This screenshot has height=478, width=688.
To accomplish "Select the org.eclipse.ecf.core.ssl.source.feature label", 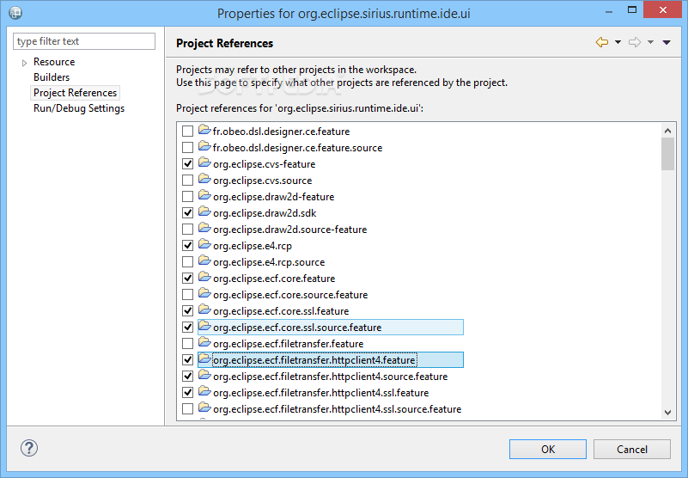I will pyautogui.click(x=297, y=328).
